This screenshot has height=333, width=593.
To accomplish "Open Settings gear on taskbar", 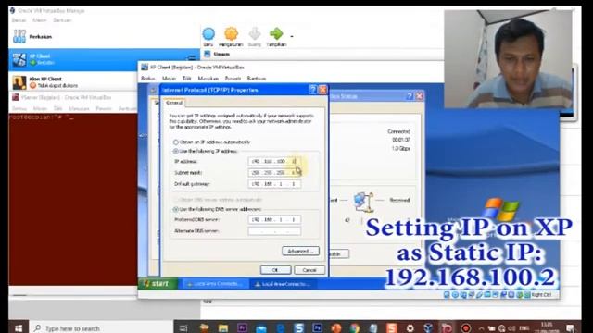I will coord(410,328).
